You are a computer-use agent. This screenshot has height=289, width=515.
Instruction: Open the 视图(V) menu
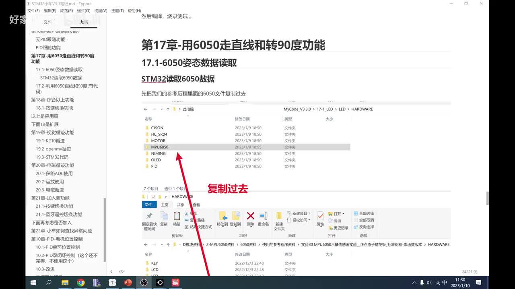(101, 11)
